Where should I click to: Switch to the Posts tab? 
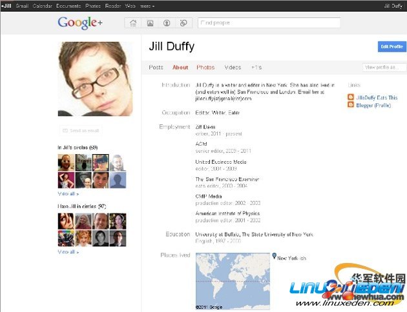[x=156, y=67]
